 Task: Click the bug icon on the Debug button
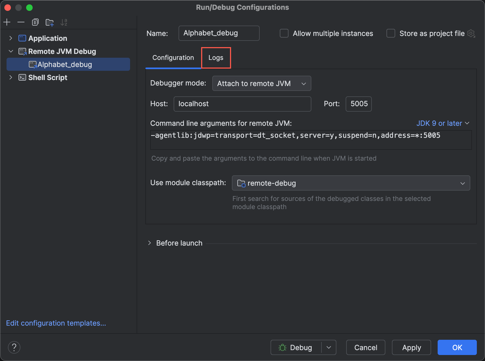pyautogui.click(x=282, y=347)
